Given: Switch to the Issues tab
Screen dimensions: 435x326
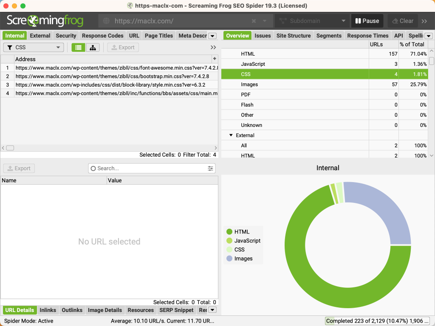Looking at the screenshot, I should point(263,36).
